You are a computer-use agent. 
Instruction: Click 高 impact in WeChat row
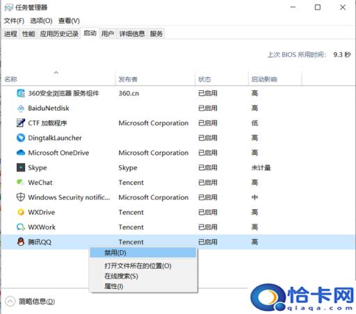[254, 183]
